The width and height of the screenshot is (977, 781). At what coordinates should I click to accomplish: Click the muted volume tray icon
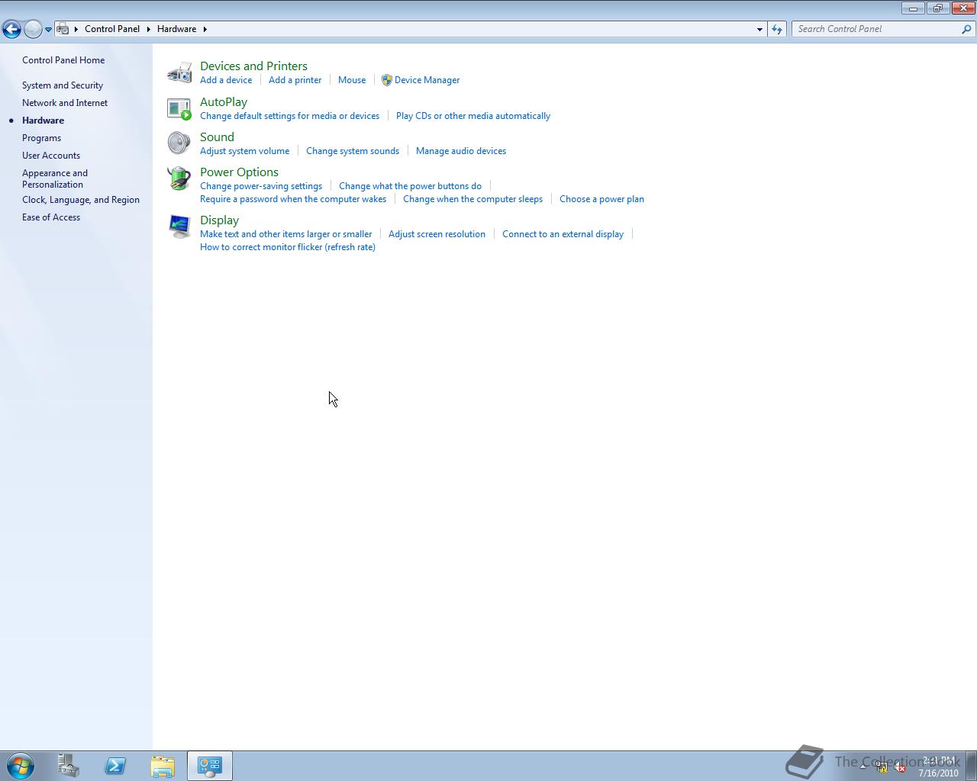click(x=901, y=767)
